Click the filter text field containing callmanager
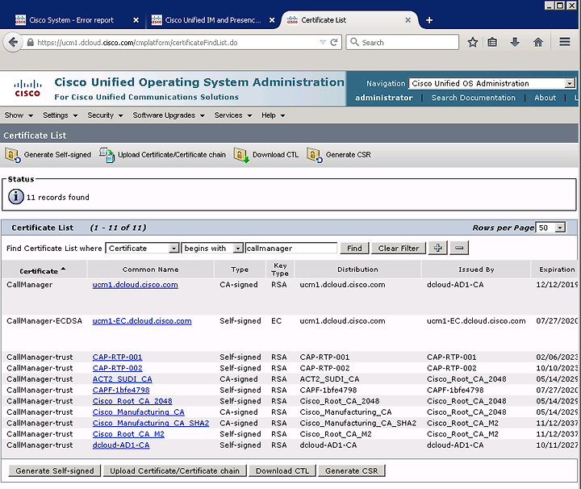 click(291, 249)
